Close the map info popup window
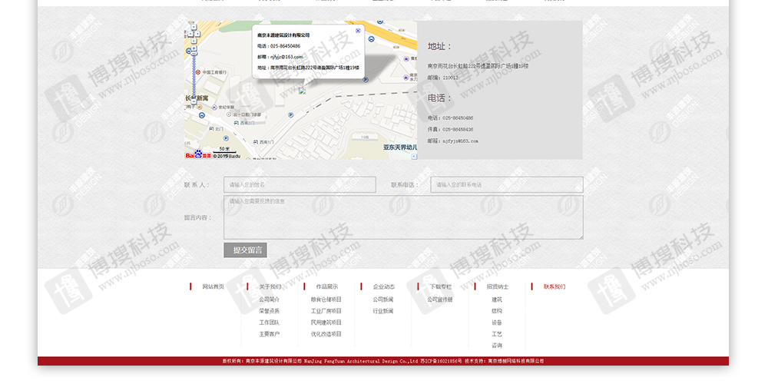 coord(358,31)
